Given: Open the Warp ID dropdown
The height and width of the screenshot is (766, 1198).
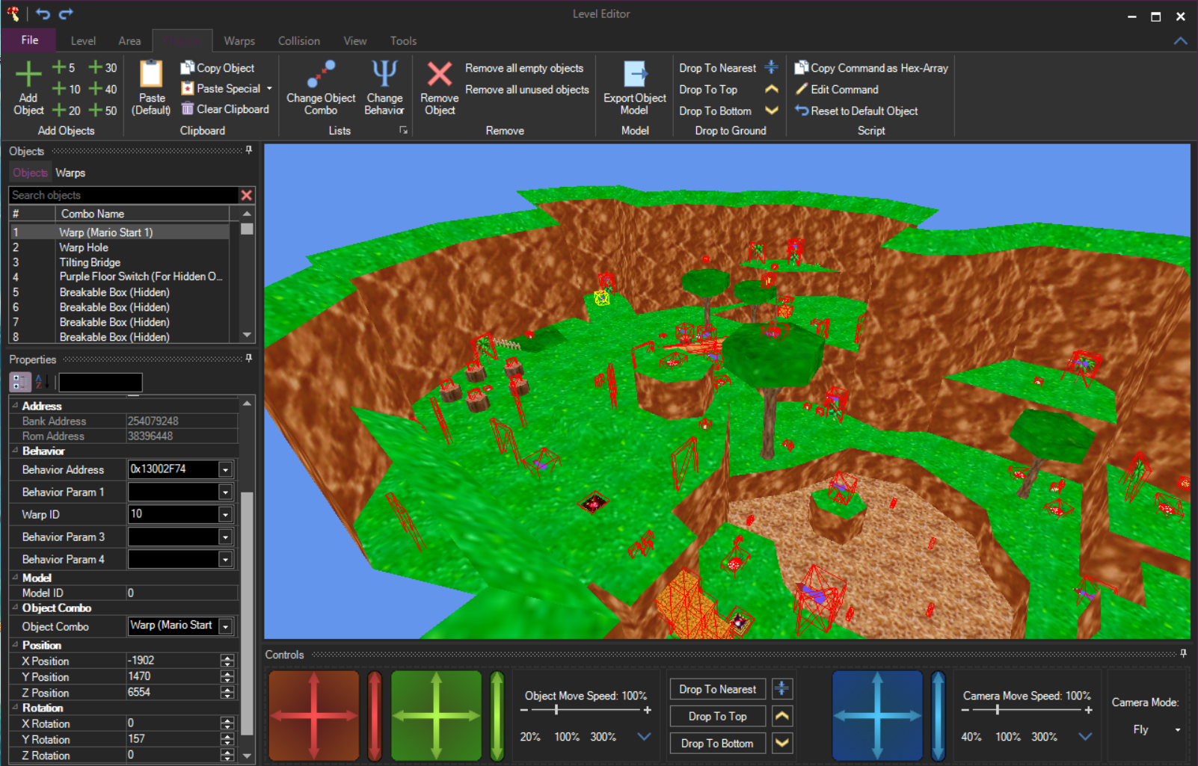Looking at the screenshot, I should pos(225,514).
